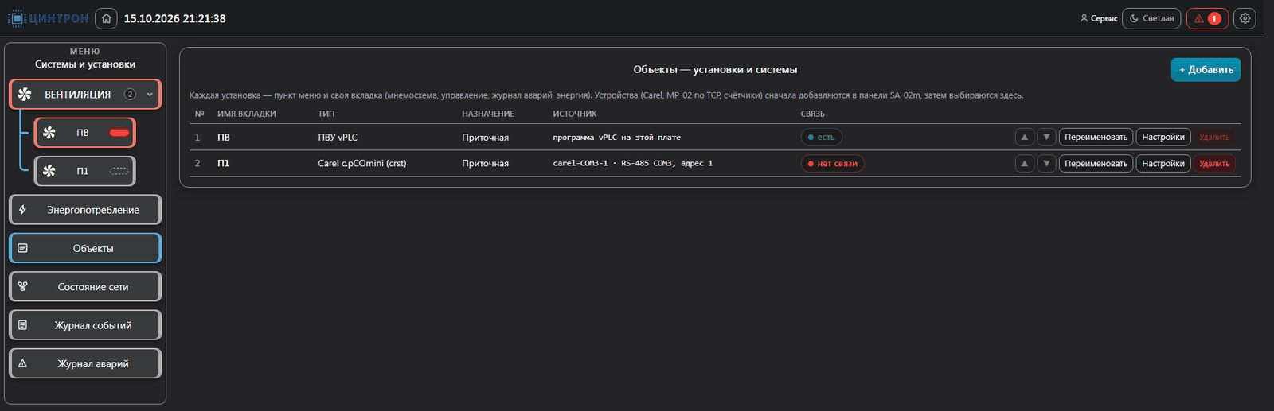This screenshot has height=411, width=1274.
Task: Click the triangle icon for Журнал аварий
Action: coord(22,363)
